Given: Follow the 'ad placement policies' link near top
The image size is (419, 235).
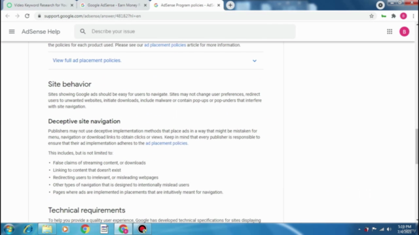Looking at the screenshot, I should click(165, 45).
